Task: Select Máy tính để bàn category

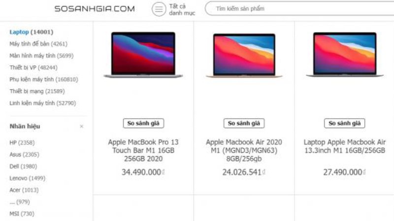Action: [38, 44]
